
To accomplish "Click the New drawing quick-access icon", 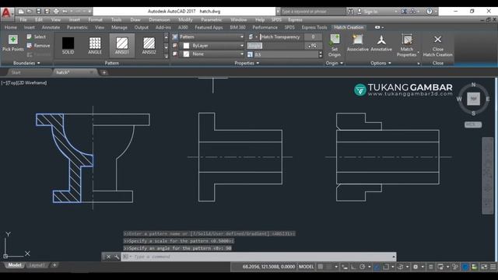I will [x=21, y=12].
